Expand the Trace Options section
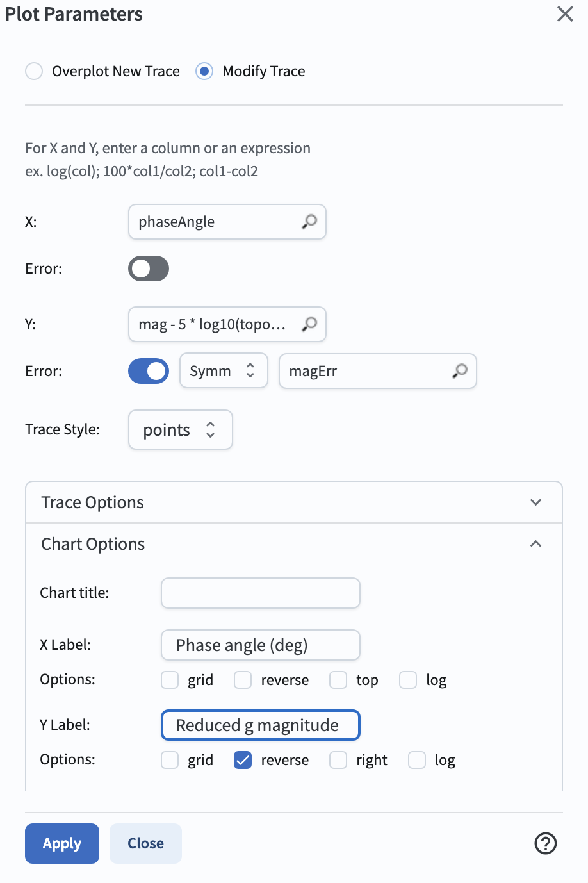The image size is (588, 883). [x=294, y=502]
